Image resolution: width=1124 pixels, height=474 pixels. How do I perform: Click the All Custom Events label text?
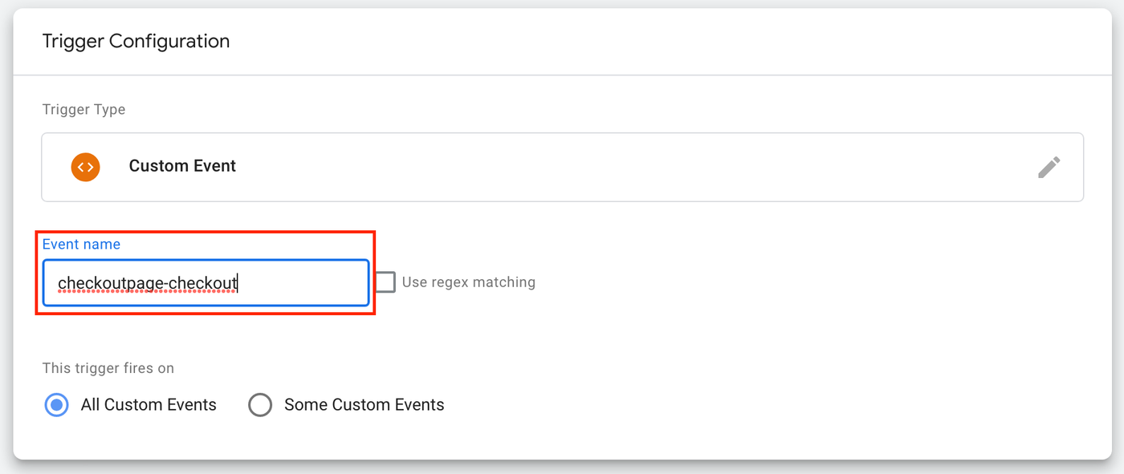[149, 405]
